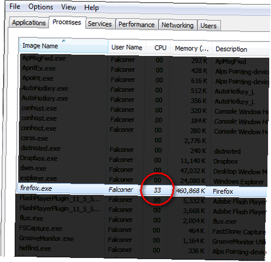Select the Dropbox.exe process
The image size is (271, 262).
point(143,160)
